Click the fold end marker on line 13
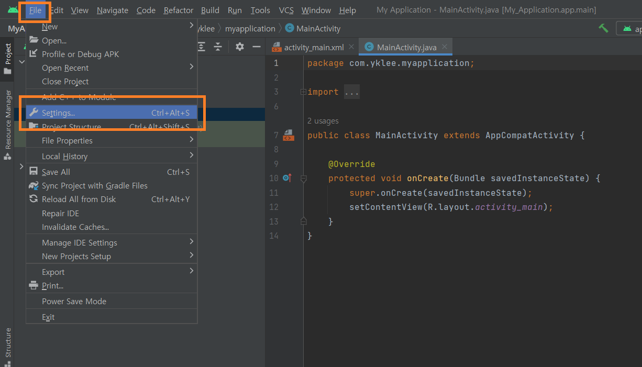This screenshot has width=642, height=367. (303, 221)
